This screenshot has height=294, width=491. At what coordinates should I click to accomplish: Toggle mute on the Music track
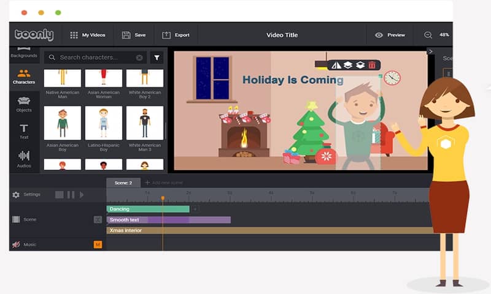[16, 245]
